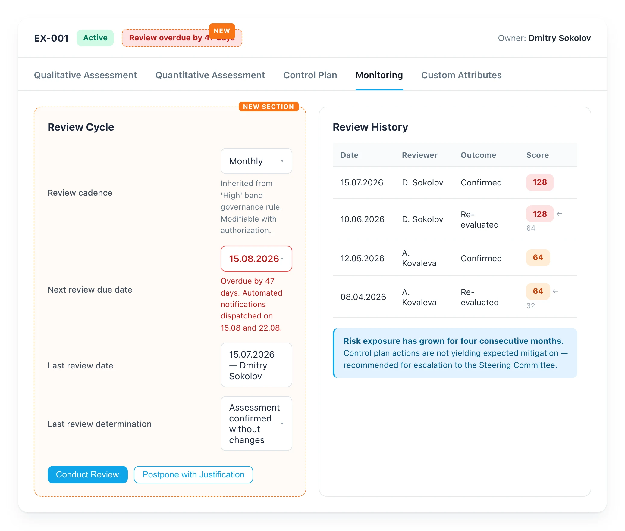
Task: Switch to Quantitative Assessment tab
Action: coord(210,75)
